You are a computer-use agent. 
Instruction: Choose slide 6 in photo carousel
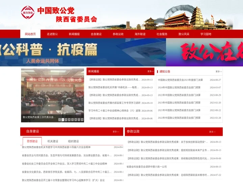coord(76,119)
